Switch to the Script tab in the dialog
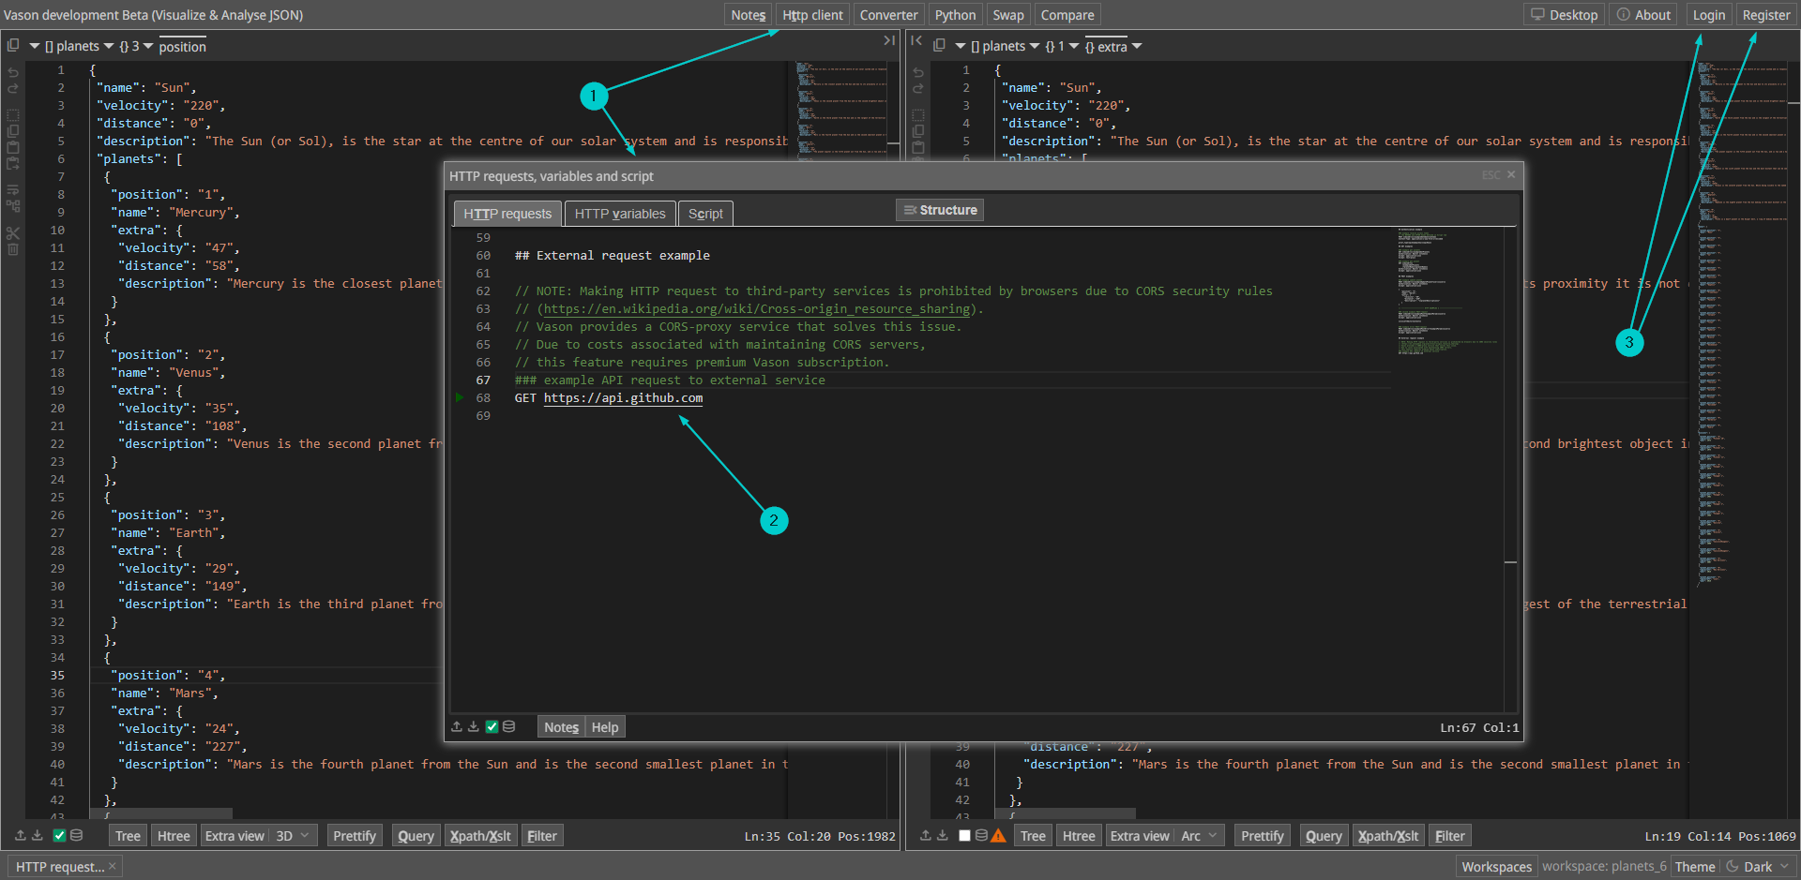This screenshot has width=1801, height=880. click(704, 214)
